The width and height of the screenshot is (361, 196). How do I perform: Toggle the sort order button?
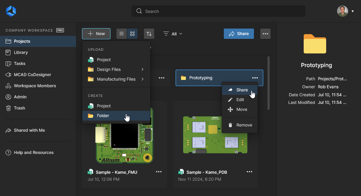point(149,34)
